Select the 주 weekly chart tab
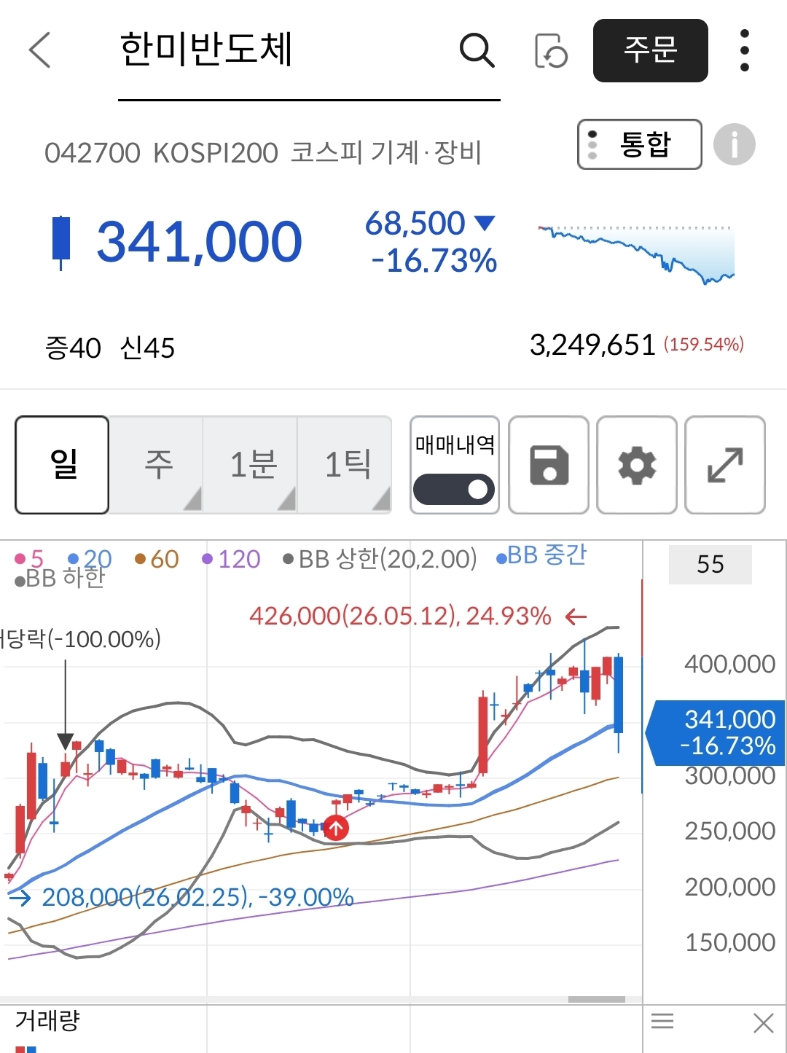The height and width of the screenshot is (1053, 787). (157, 465)
